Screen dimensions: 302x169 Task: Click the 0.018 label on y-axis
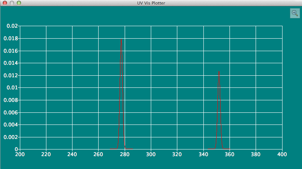11,38
